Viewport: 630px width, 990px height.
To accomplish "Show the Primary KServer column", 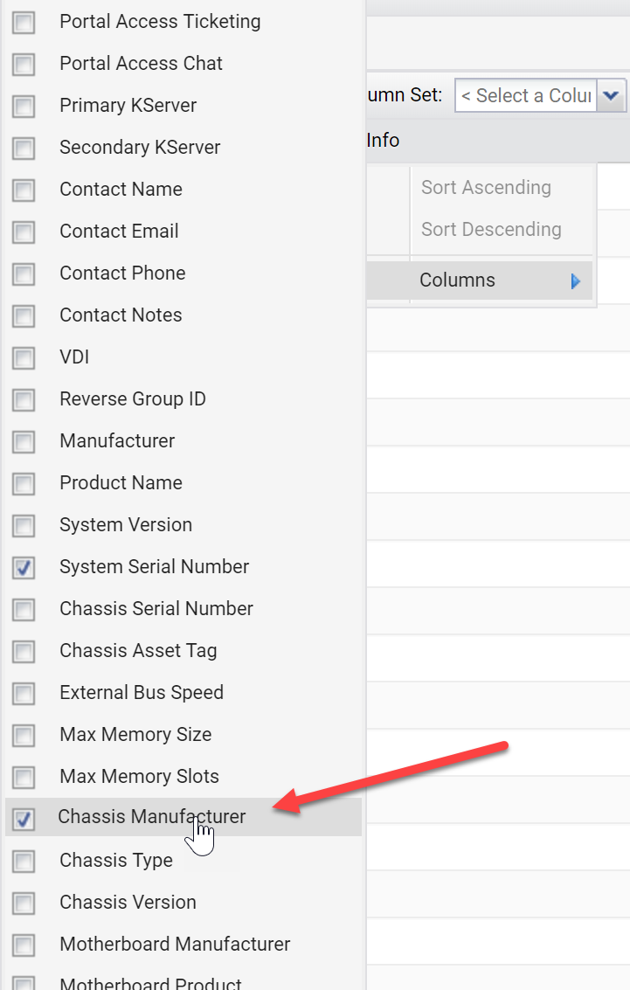I will [x=24, y=106].
